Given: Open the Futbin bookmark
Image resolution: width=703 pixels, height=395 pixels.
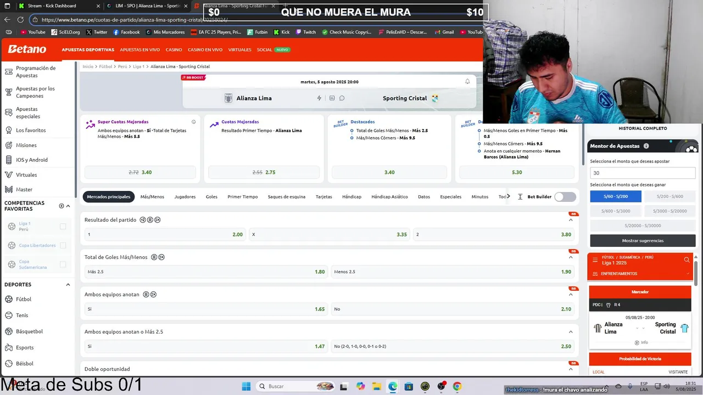Looking at the screenshot, I should (257, 32).
